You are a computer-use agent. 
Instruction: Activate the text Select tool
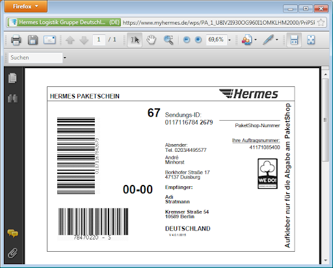135,40
